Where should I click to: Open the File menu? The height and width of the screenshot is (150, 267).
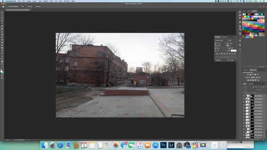coord(19,1)
